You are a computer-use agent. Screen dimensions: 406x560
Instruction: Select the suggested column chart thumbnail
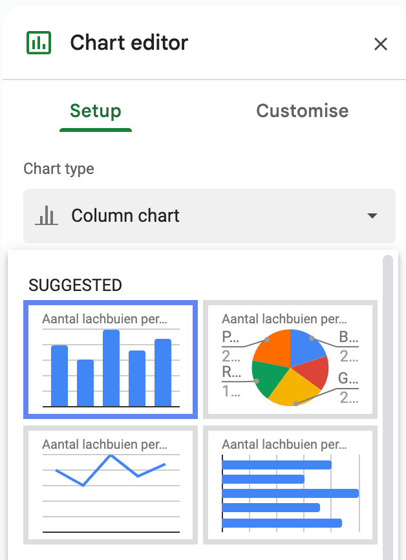[109, 359]
